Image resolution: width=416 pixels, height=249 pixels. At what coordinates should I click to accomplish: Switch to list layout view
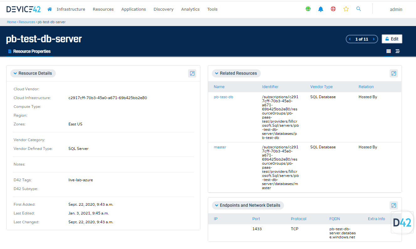(398, 51)
